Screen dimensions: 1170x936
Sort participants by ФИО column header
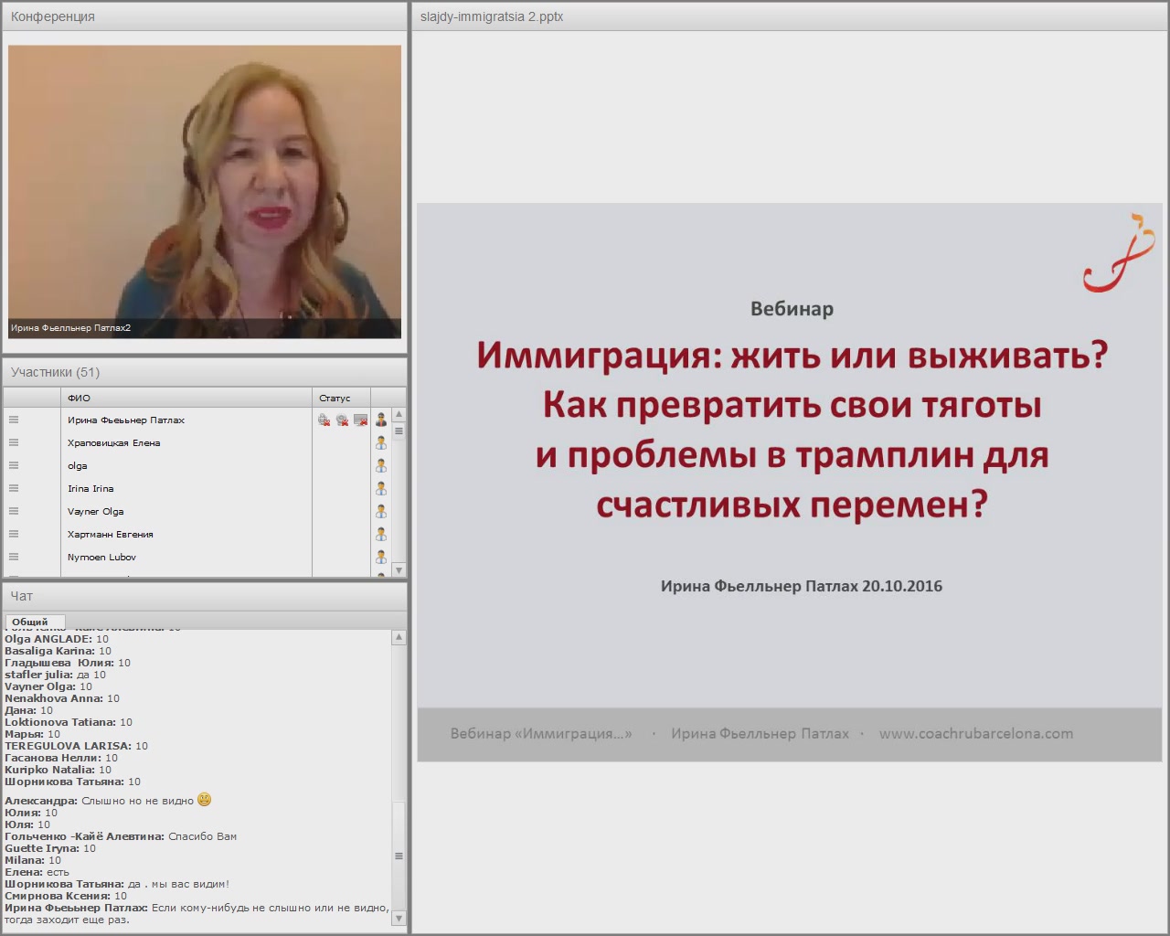(186, 398)
